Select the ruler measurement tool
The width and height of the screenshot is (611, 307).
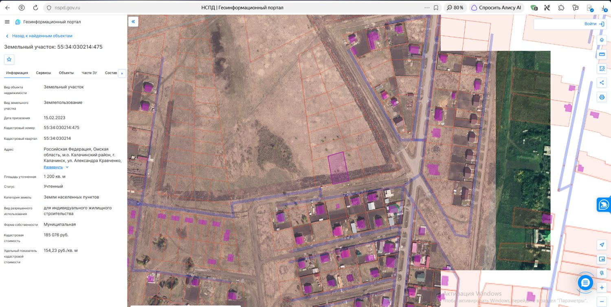(602, 54)
